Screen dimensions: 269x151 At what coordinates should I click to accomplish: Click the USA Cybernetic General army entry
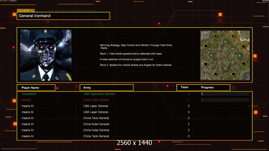[x=99, y=94]
